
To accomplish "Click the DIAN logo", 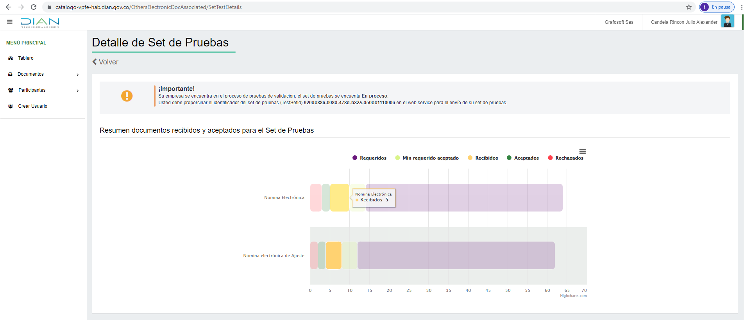I will pos(40,23).
